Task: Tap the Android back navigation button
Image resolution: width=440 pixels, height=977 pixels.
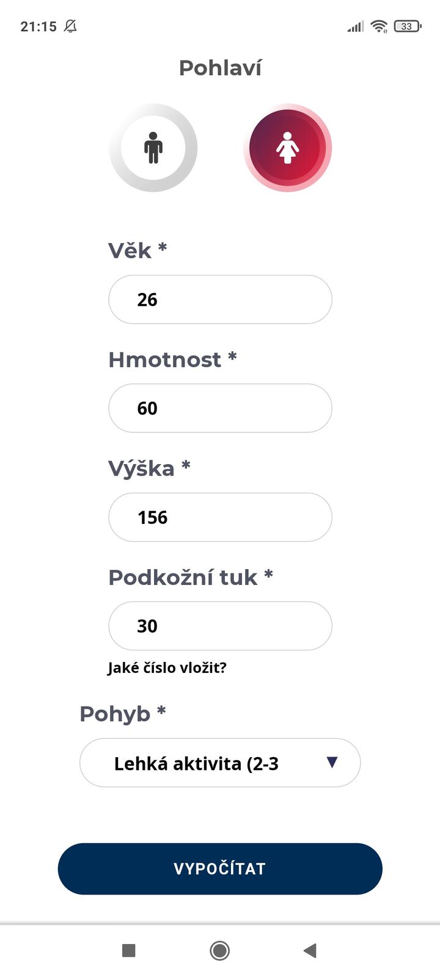Action: click(310, 950)
